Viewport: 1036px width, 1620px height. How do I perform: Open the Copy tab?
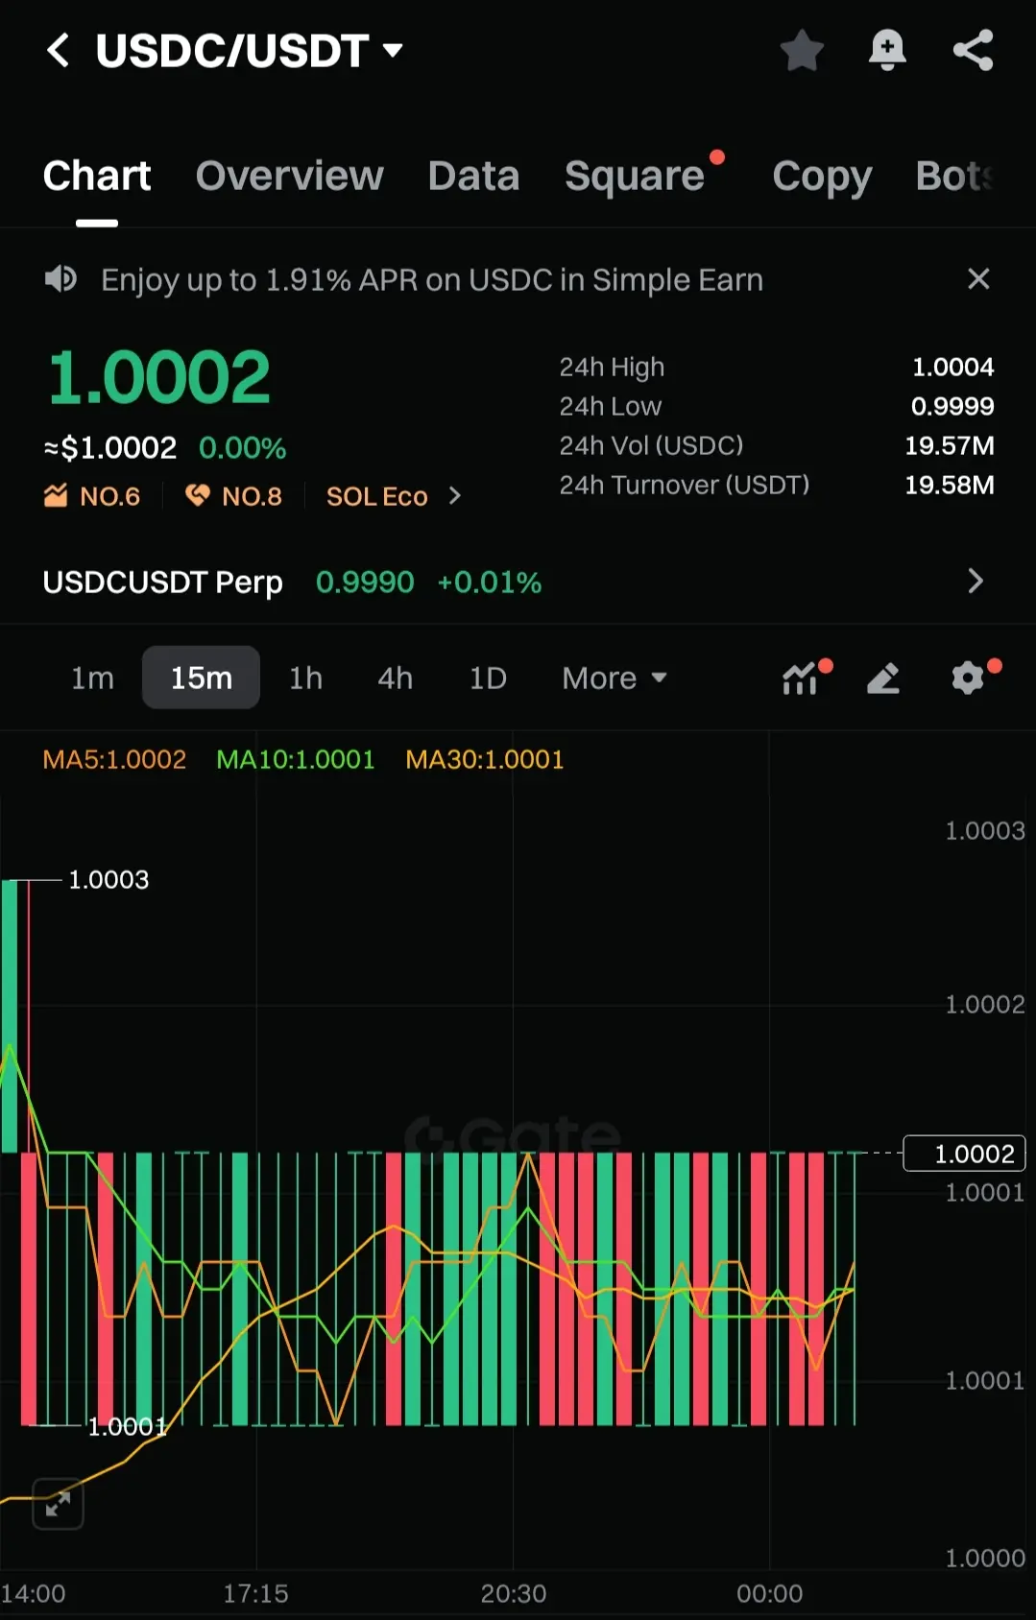click(x=822, y=177)
